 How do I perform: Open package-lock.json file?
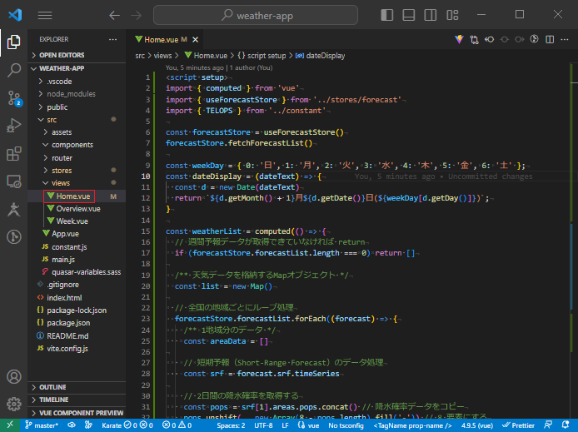77,310
